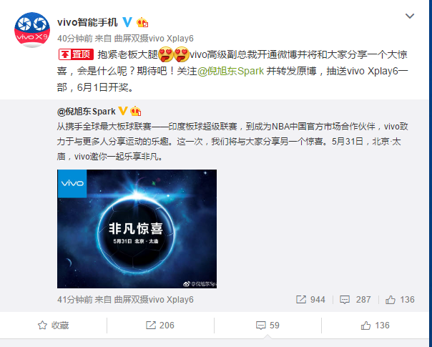This screenshot has width=432, height=347.
Task: Click the blue verified V badge
Action: [127, 21]
